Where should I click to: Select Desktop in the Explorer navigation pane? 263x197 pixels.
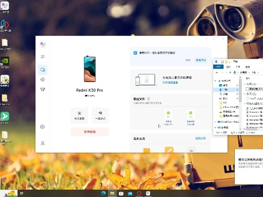pos(225,85)
